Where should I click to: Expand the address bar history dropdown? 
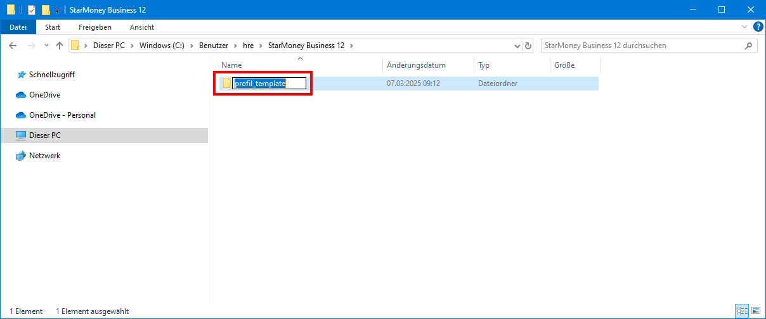516,46
